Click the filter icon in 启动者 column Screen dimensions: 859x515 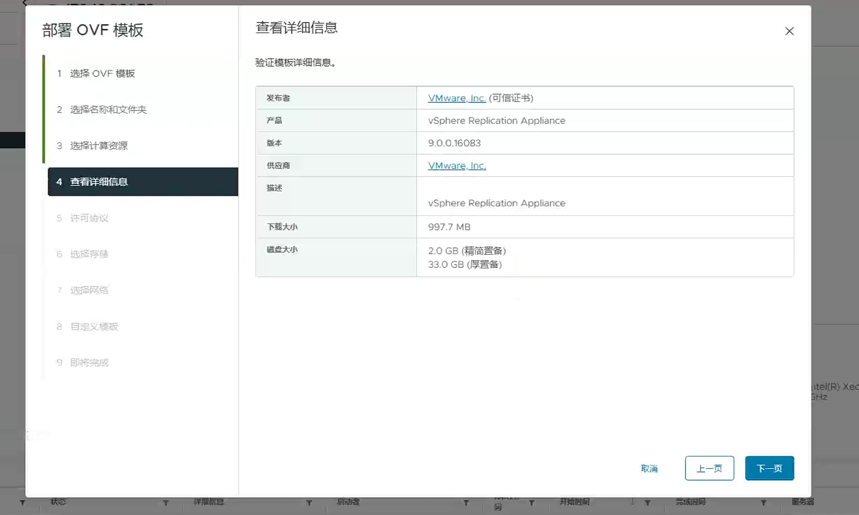coord(466,503)
